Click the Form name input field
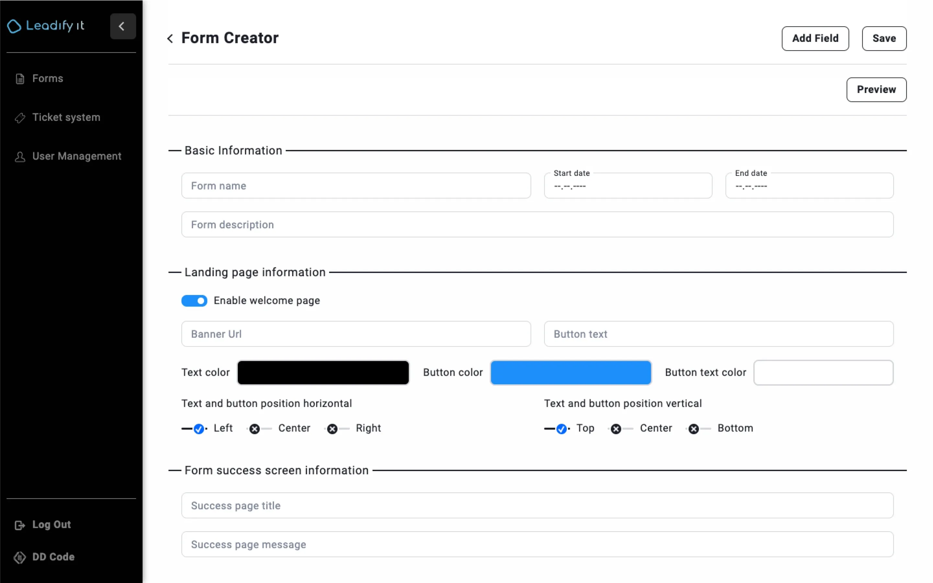 click(x=356, y=185)
